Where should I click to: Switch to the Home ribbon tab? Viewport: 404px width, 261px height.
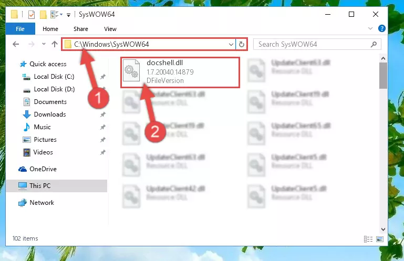[x=50, y=29]
